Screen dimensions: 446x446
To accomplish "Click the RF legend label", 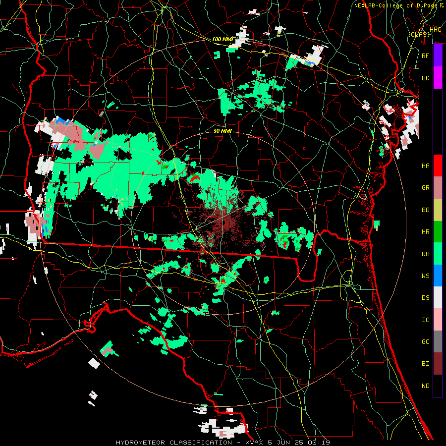I will pos(426,56).
